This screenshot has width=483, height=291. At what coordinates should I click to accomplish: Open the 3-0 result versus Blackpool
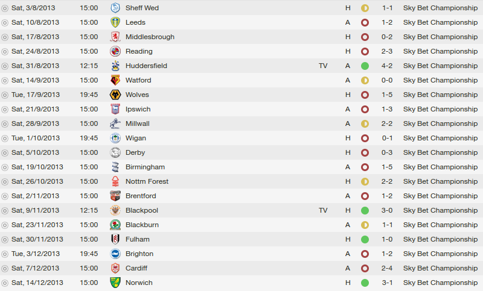click(x=387, y=210)
